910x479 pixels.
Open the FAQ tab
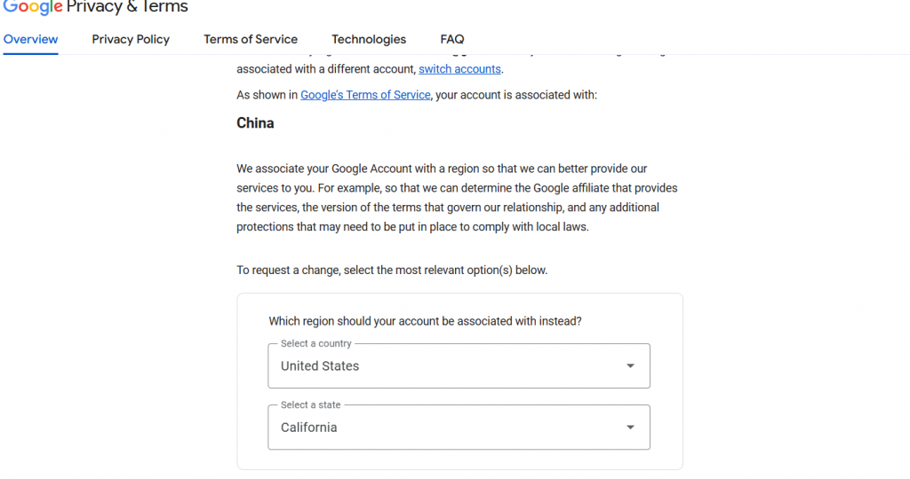pos(452,39)
